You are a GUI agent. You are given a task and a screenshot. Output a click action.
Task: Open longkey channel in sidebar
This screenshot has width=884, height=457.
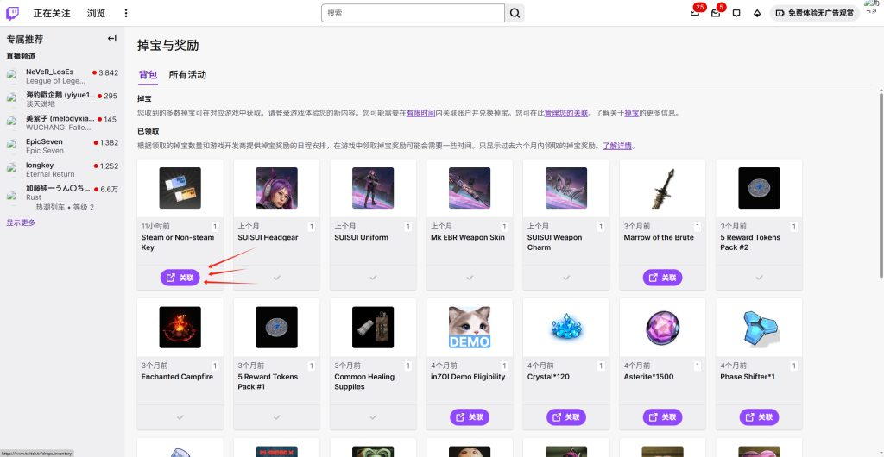coord(62,169)
